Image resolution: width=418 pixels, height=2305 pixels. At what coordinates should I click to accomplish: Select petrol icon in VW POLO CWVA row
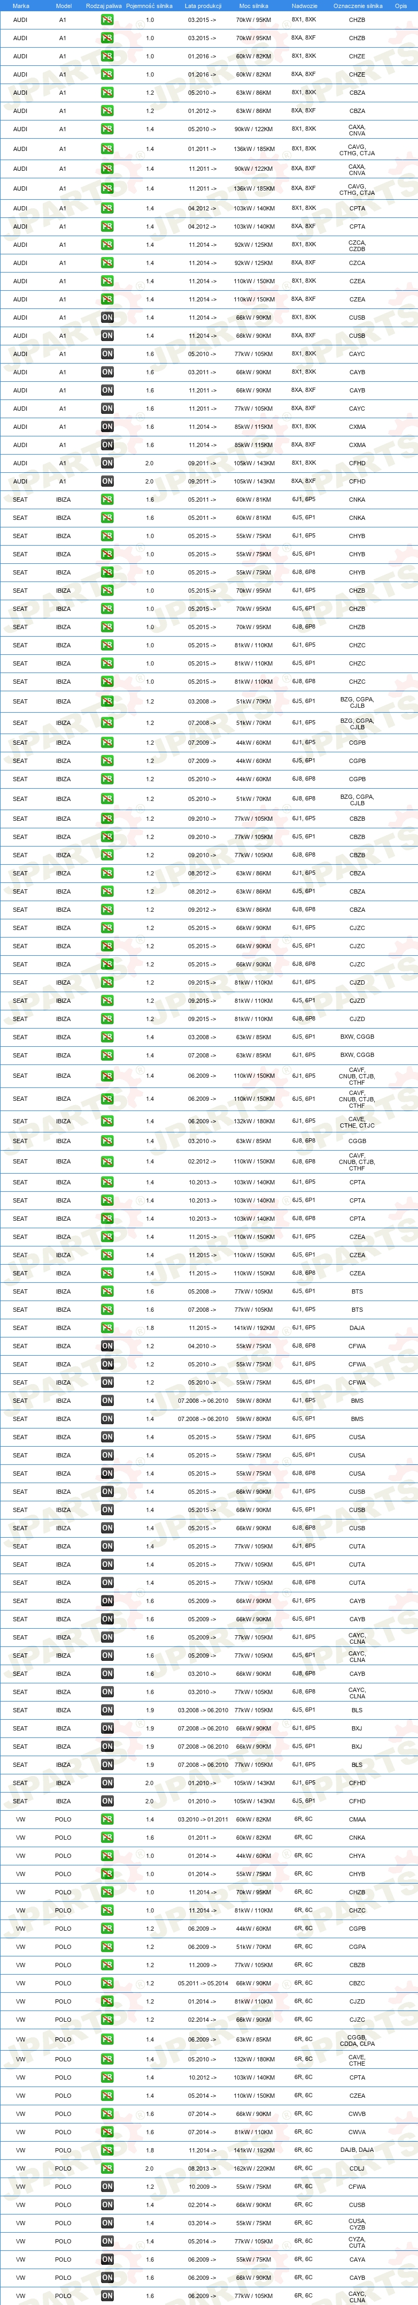tap(107, 2132)
